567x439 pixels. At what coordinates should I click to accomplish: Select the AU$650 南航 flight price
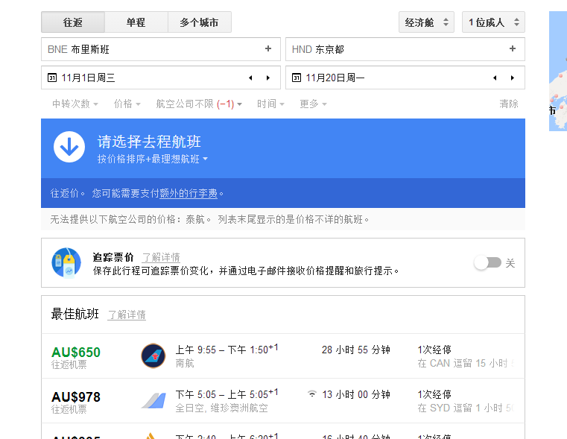pyautogui.click(x=76, y=352)
